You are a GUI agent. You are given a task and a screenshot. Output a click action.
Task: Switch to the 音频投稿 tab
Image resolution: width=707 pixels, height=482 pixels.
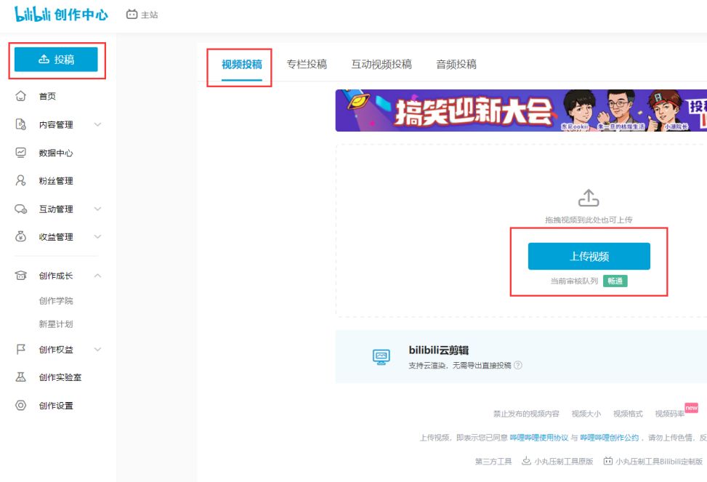pos(456,65)
